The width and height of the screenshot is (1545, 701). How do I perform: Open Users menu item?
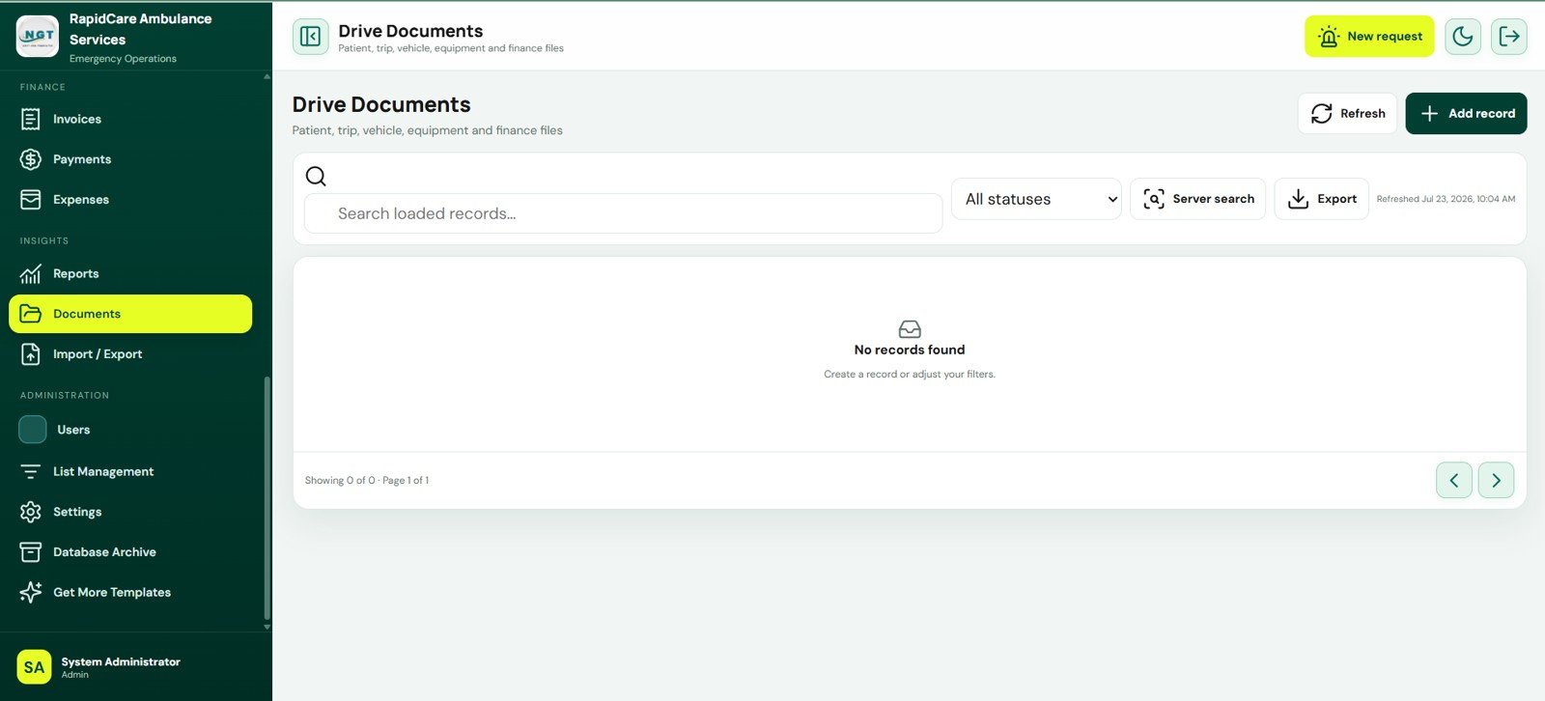click(x=130, y=430)
